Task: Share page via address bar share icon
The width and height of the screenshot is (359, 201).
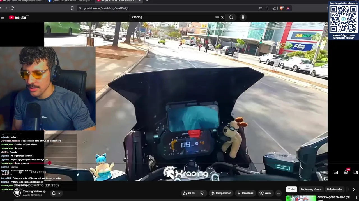Action: click(274, 8)
